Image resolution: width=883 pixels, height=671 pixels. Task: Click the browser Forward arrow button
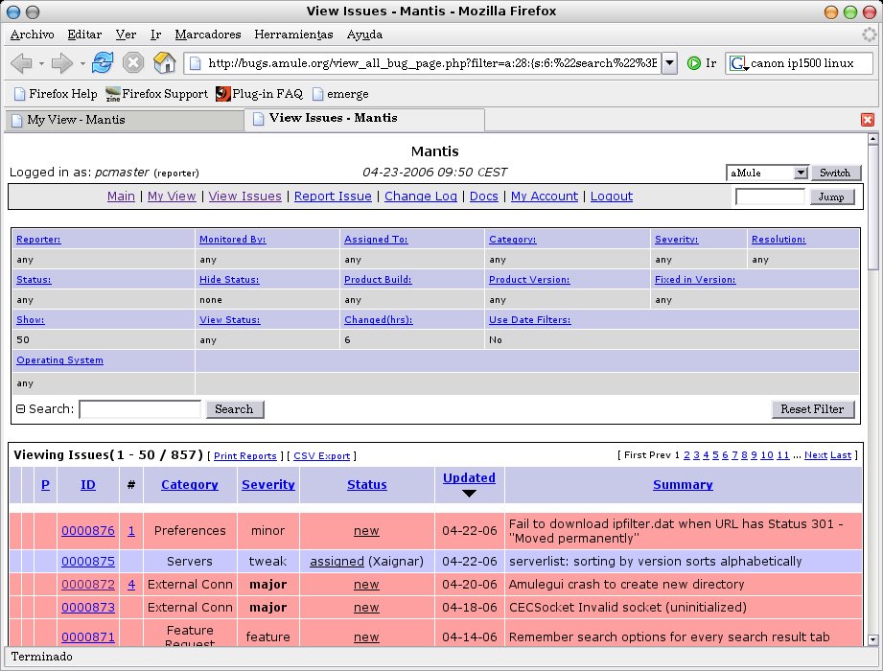point(62,63)
